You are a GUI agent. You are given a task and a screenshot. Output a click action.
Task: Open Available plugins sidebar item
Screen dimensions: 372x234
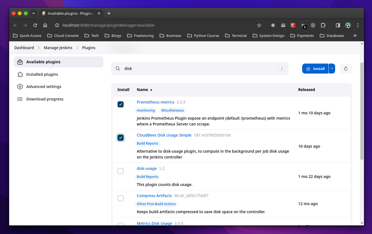coord(58,62)
